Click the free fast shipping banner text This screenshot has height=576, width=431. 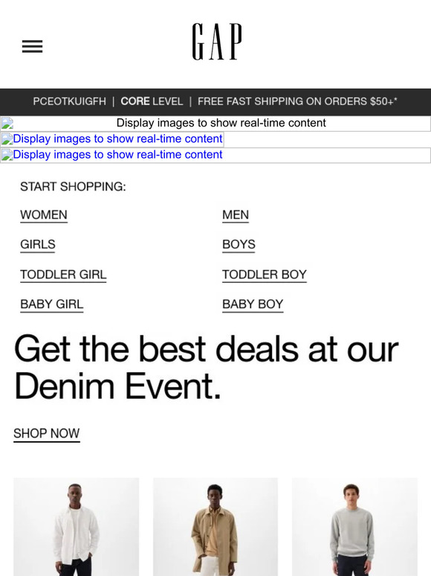(297, 101)
